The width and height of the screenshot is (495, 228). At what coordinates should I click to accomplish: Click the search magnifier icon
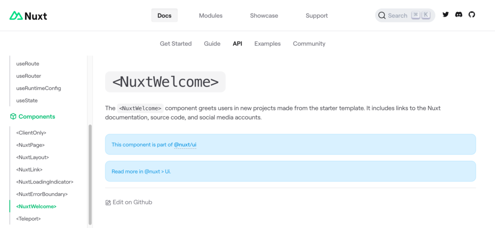[x=382, y=15]
